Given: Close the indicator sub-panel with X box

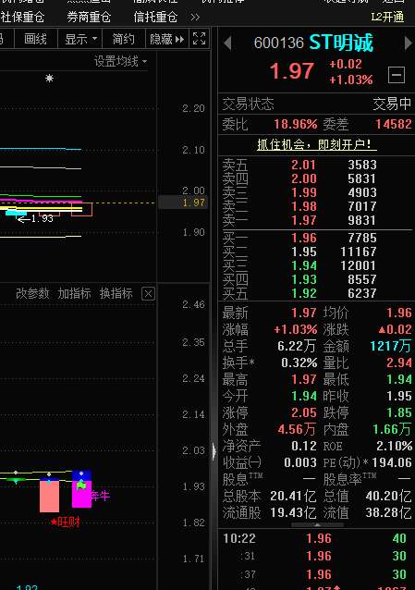Looking at the screenshot, I should click(x=148, y=293).
